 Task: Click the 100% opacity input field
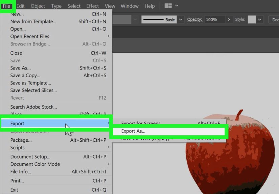(x=215, y=20)
